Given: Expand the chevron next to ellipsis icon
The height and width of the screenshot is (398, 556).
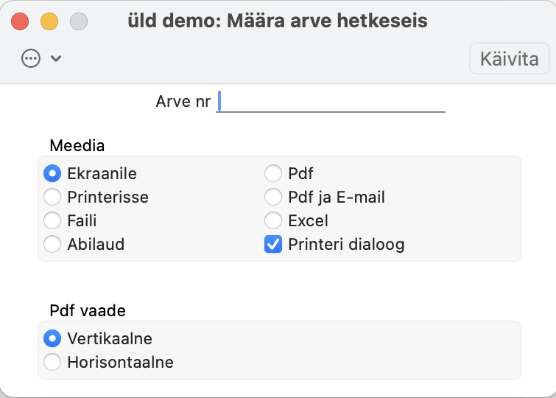Looking at the screenshot, I should click(55, 59).
